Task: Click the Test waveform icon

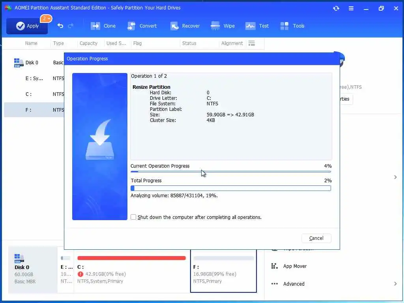Action: (x=250, y=26)
